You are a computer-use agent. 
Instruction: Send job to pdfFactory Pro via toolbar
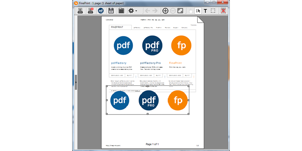101,11
